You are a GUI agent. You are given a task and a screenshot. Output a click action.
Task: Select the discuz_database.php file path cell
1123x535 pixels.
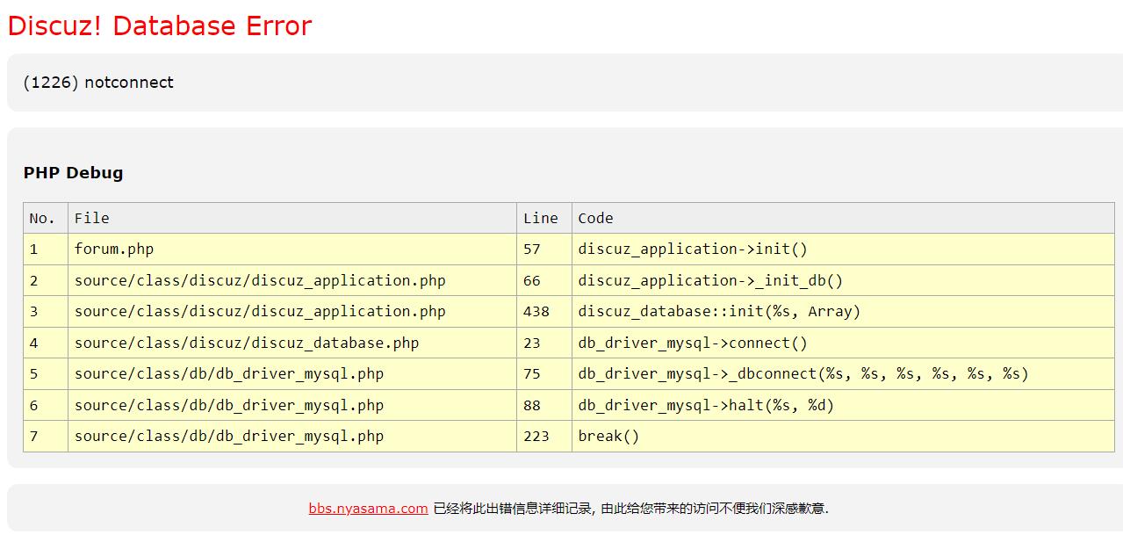[x=247, y=343]
